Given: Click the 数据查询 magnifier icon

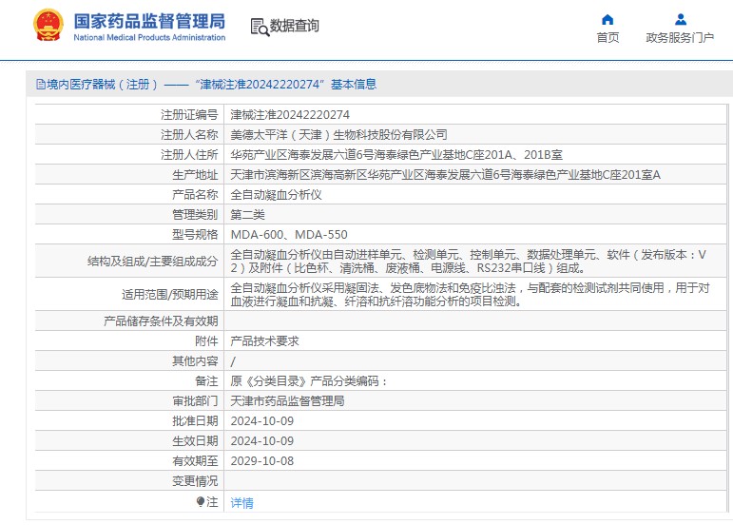Looking at the screenshot, I should point(259,26).
